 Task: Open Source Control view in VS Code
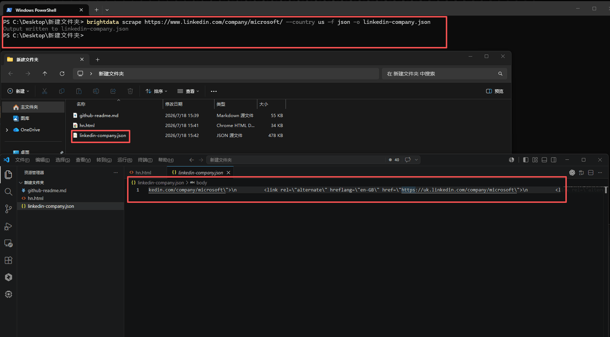pyautogui.click(x=8, y=209)
